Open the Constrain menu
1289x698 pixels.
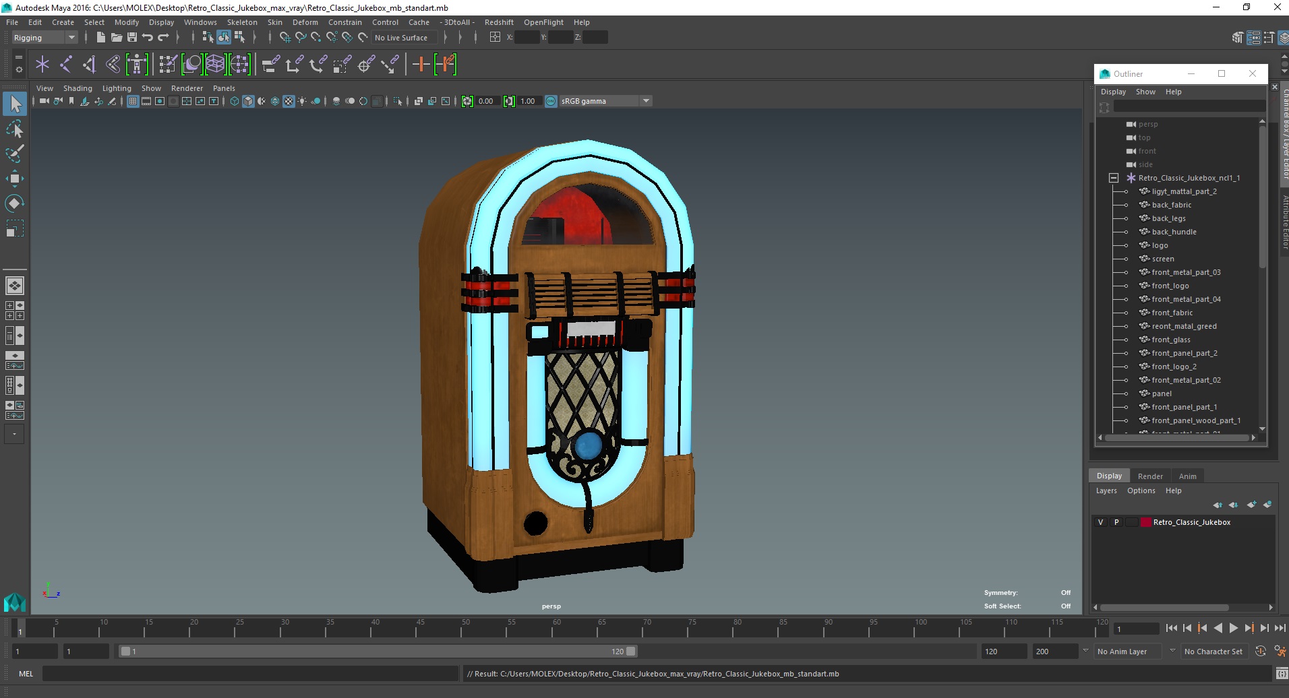click(x=345, y=22)
